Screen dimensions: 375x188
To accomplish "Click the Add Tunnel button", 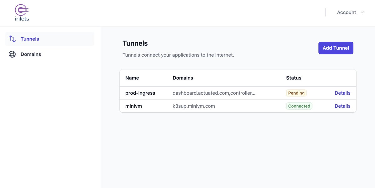I will click(336, 48).
